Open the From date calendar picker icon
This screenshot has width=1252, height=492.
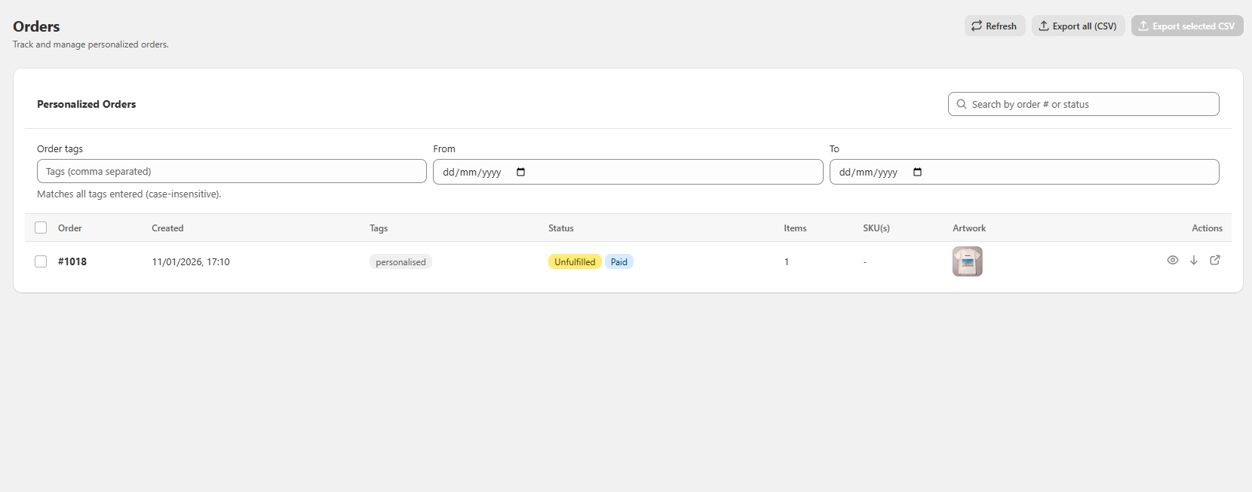520,172
